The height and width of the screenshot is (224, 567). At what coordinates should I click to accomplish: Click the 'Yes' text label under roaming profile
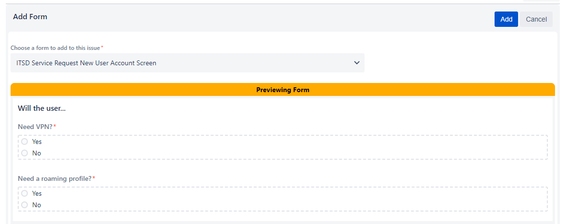[37, 193]
